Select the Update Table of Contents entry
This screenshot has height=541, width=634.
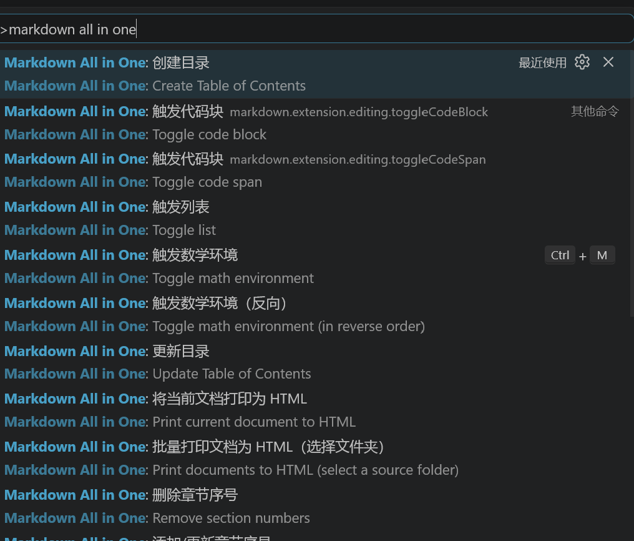point(158,374)
